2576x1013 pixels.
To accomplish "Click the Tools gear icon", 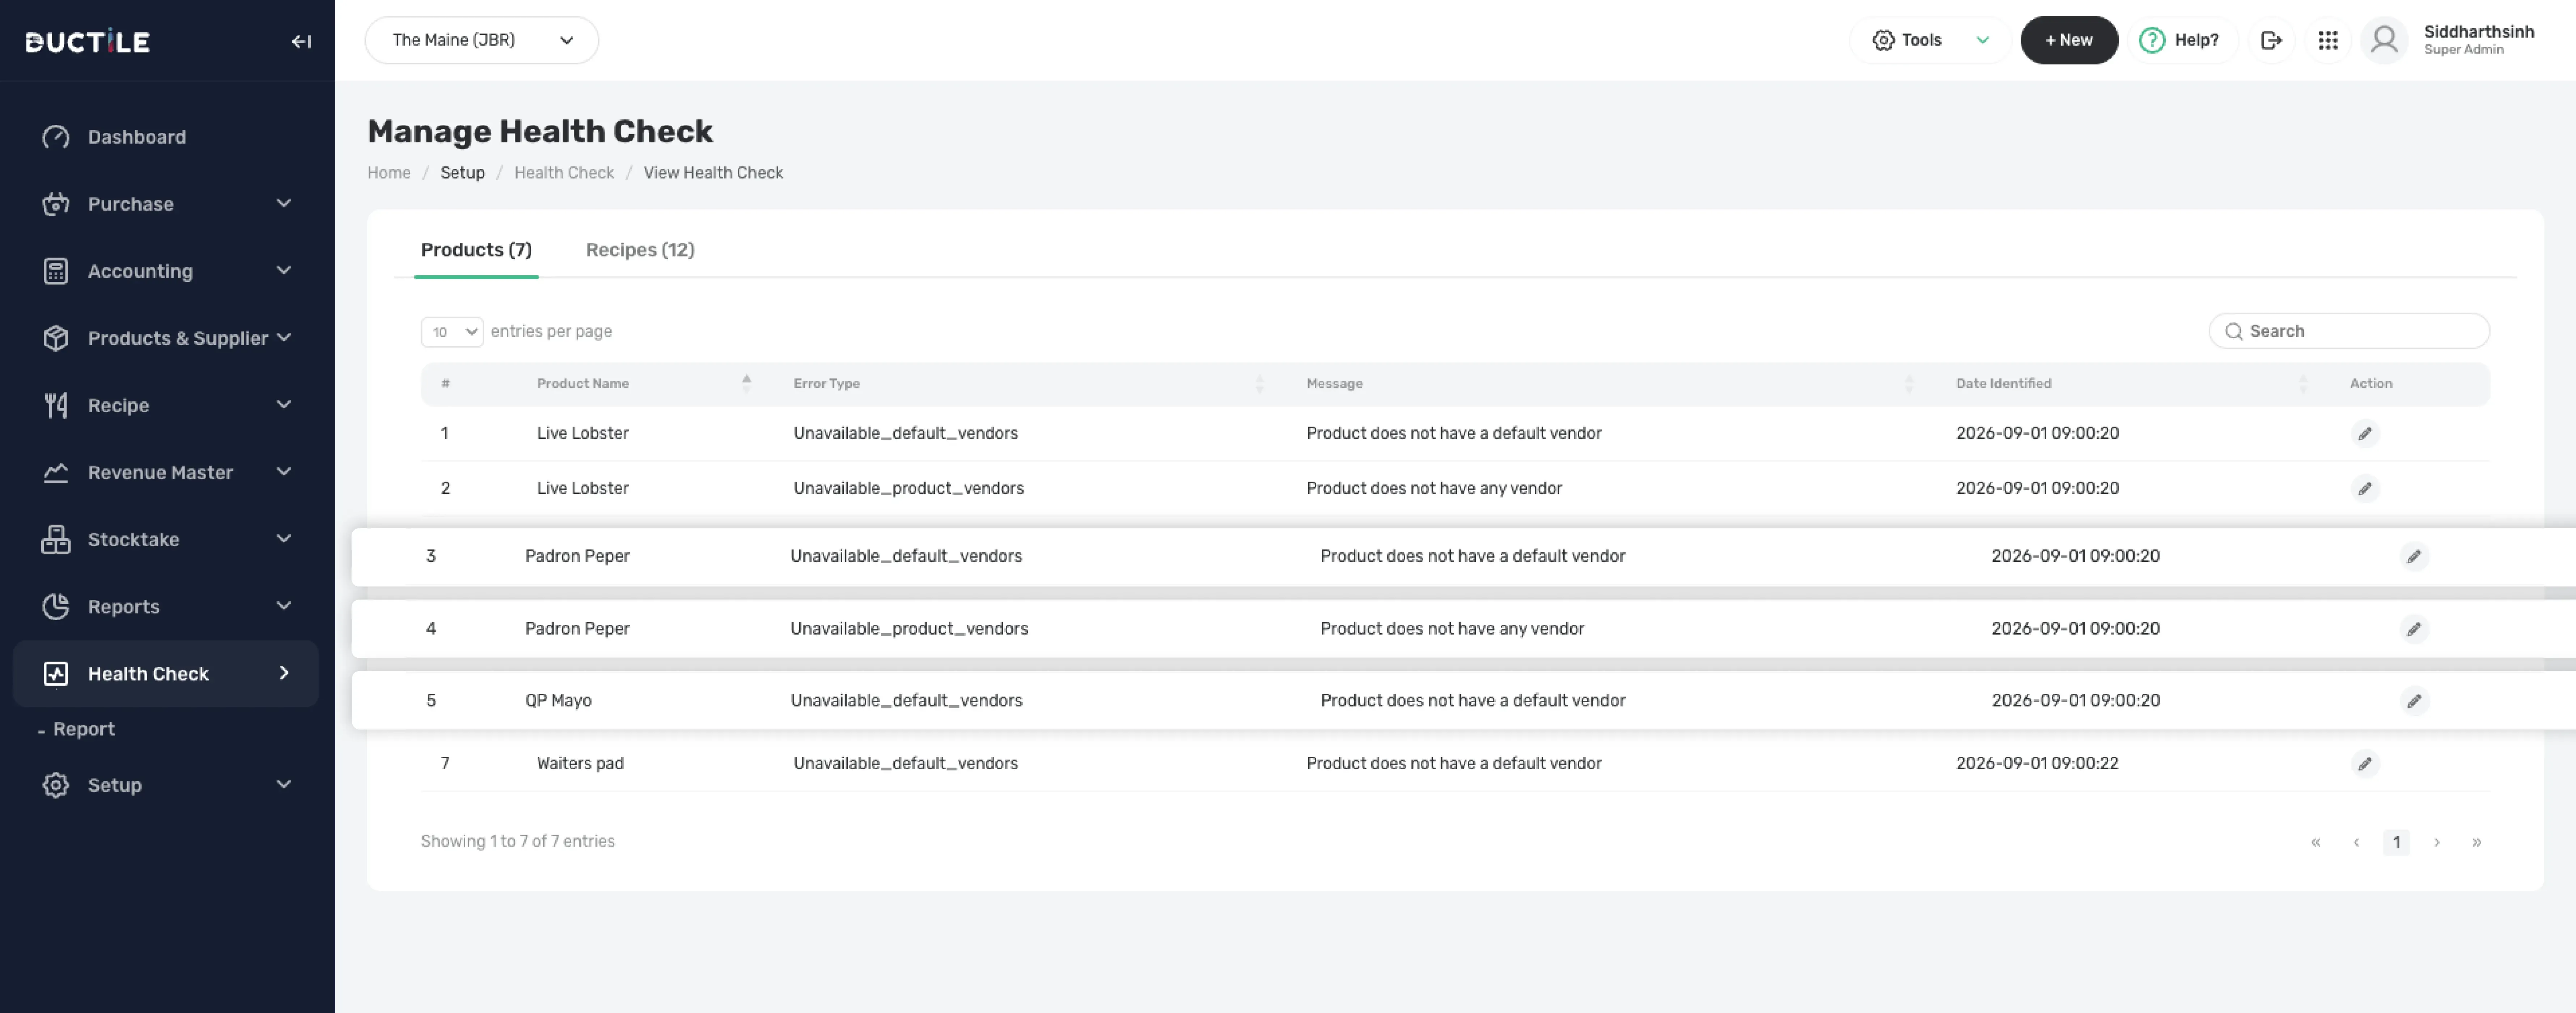I will coord(1883,41).
